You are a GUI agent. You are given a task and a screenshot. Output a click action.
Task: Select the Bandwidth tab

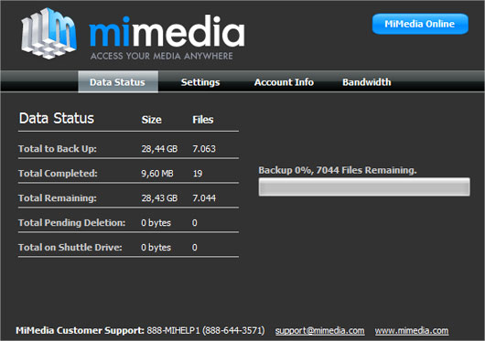(x=367, y=82)
